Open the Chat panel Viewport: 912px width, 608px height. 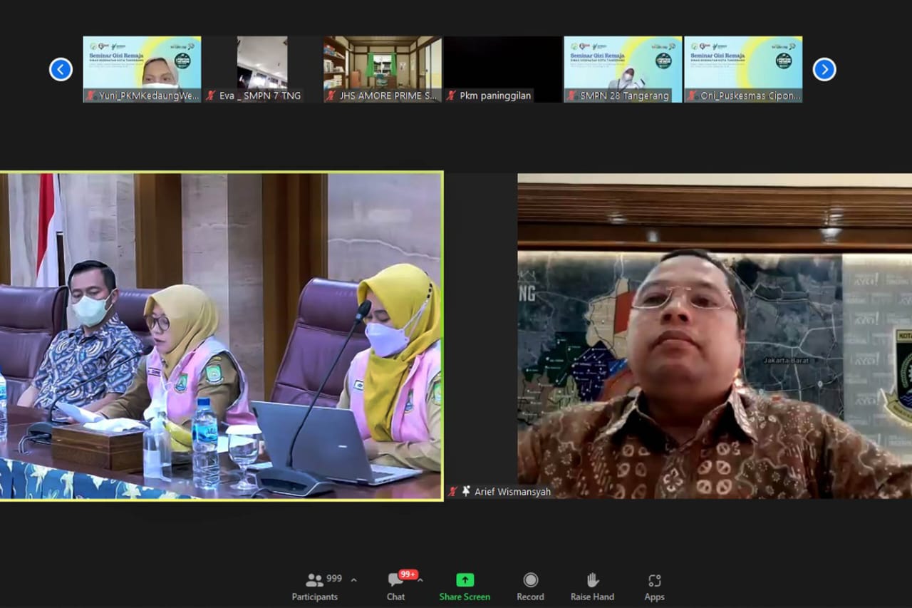(395, 587)
